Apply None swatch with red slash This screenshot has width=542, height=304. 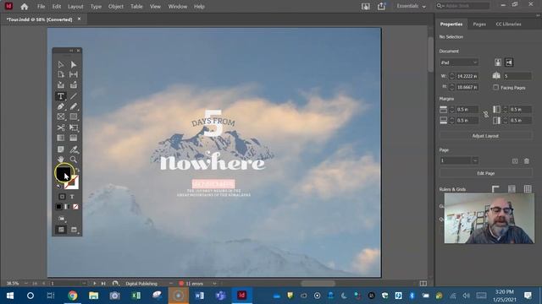75,206
